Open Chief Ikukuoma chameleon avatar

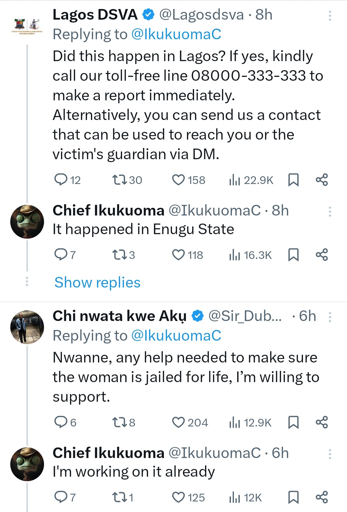[27, 222]
